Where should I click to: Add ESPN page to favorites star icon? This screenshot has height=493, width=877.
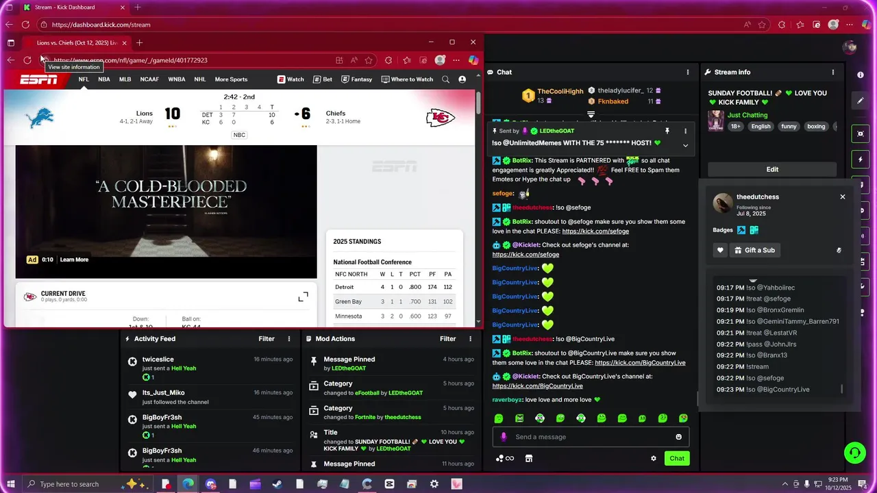click(369, 60)
